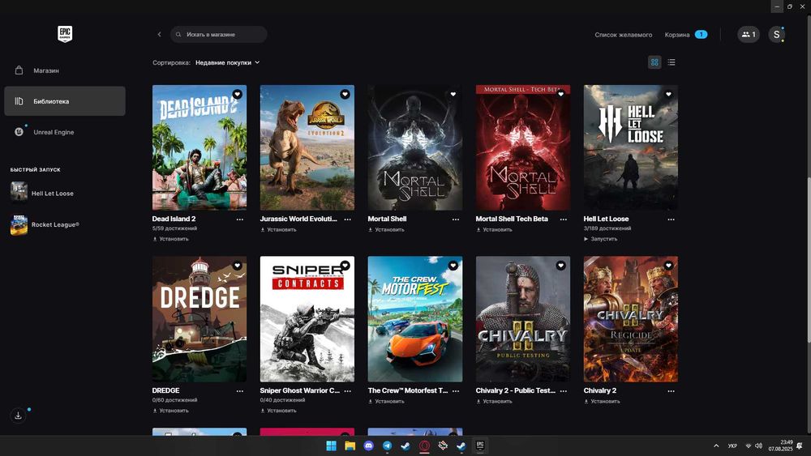Image resolution: width=811 pixels, height=456 pixels.
Task: Open the Chivalry 2 Public Testing cover
Action: pos(523,319)
